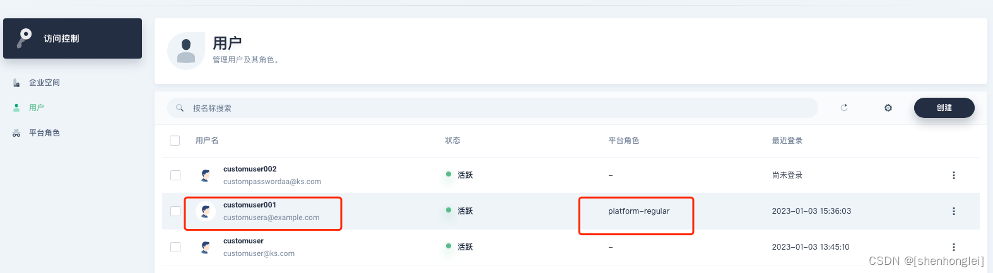Click the access control key icon
The image size is (993, 273).
(x=25, y=38)
